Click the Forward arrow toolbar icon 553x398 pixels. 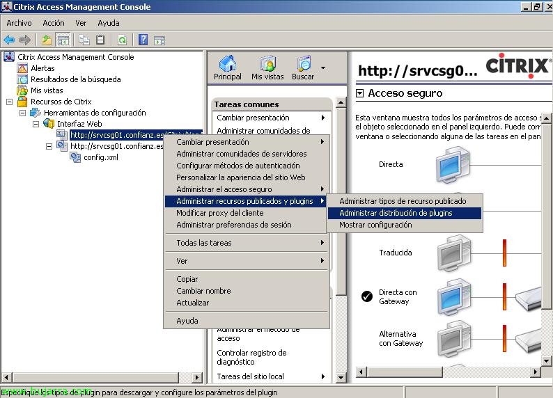[x=24, y=40]
